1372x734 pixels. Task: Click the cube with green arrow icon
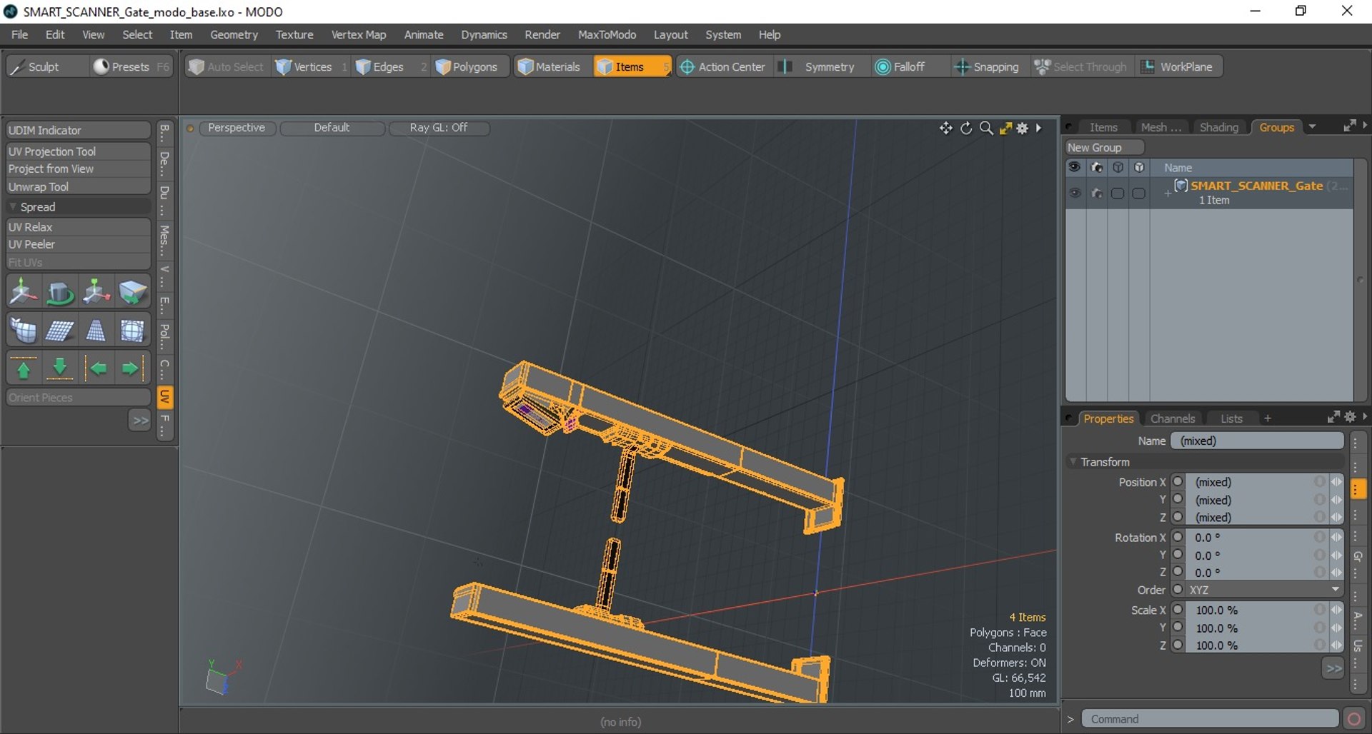133,292
